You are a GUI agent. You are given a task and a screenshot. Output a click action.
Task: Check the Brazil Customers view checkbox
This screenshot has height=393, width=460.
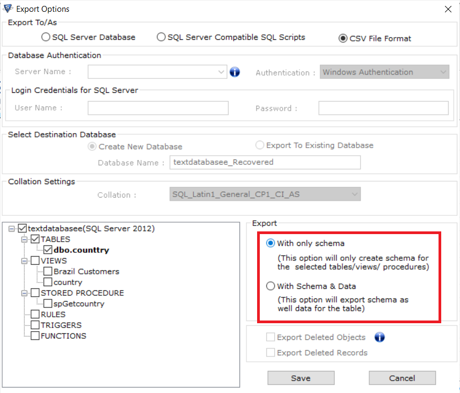click(x=48, y=271)
